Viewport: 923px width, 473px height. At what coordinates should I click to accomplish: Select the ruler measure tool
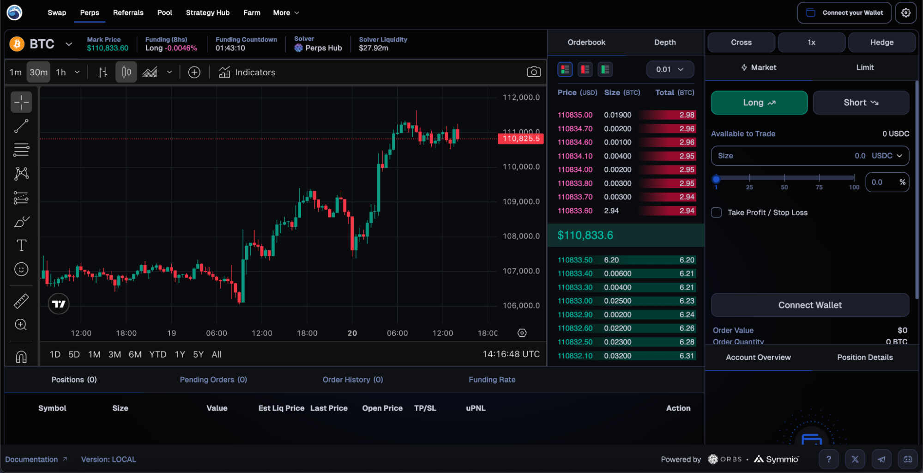click(x=21, y=300)
